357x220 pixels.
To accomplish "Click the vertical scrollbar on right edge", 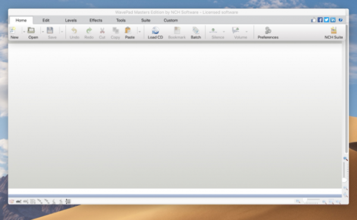I will pyautogui.click(x=346, y=89).
